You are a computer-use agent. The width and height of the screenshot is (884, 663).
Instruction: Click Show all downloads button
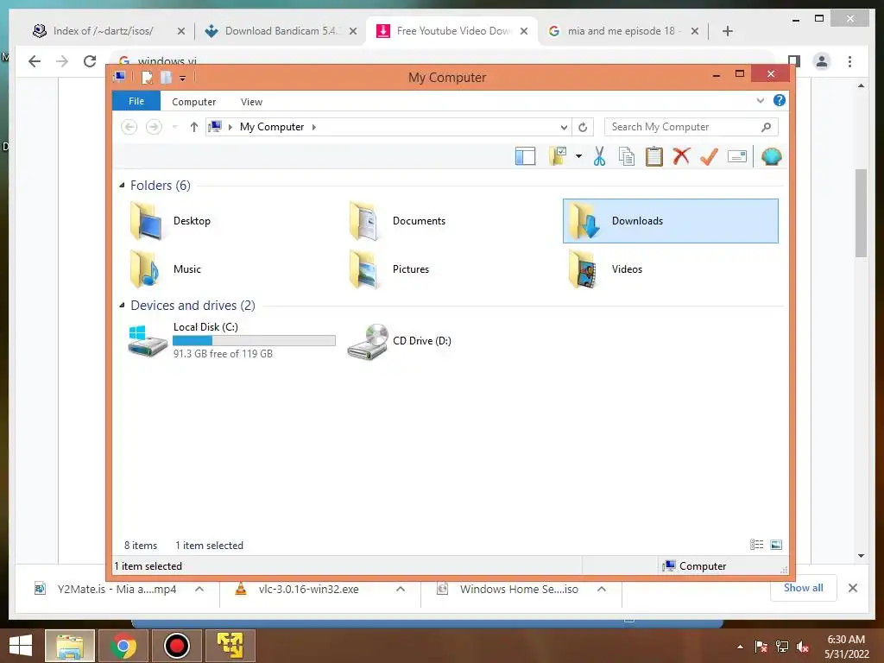click(x=804, y=588)
